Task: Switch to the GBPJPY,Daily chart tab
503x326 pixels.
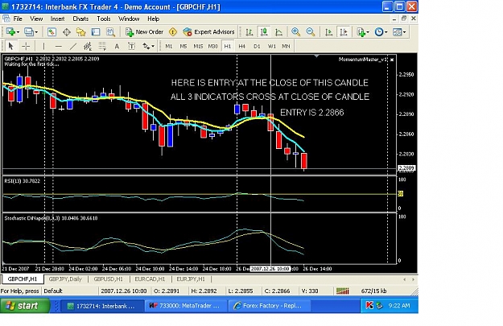Action: [65, 279]
